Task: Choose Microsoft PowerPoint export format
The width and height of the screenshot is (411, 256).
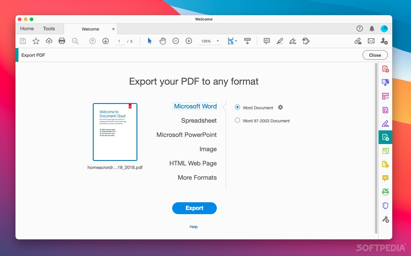Action: pyautogui.click(x=186, y=135)
